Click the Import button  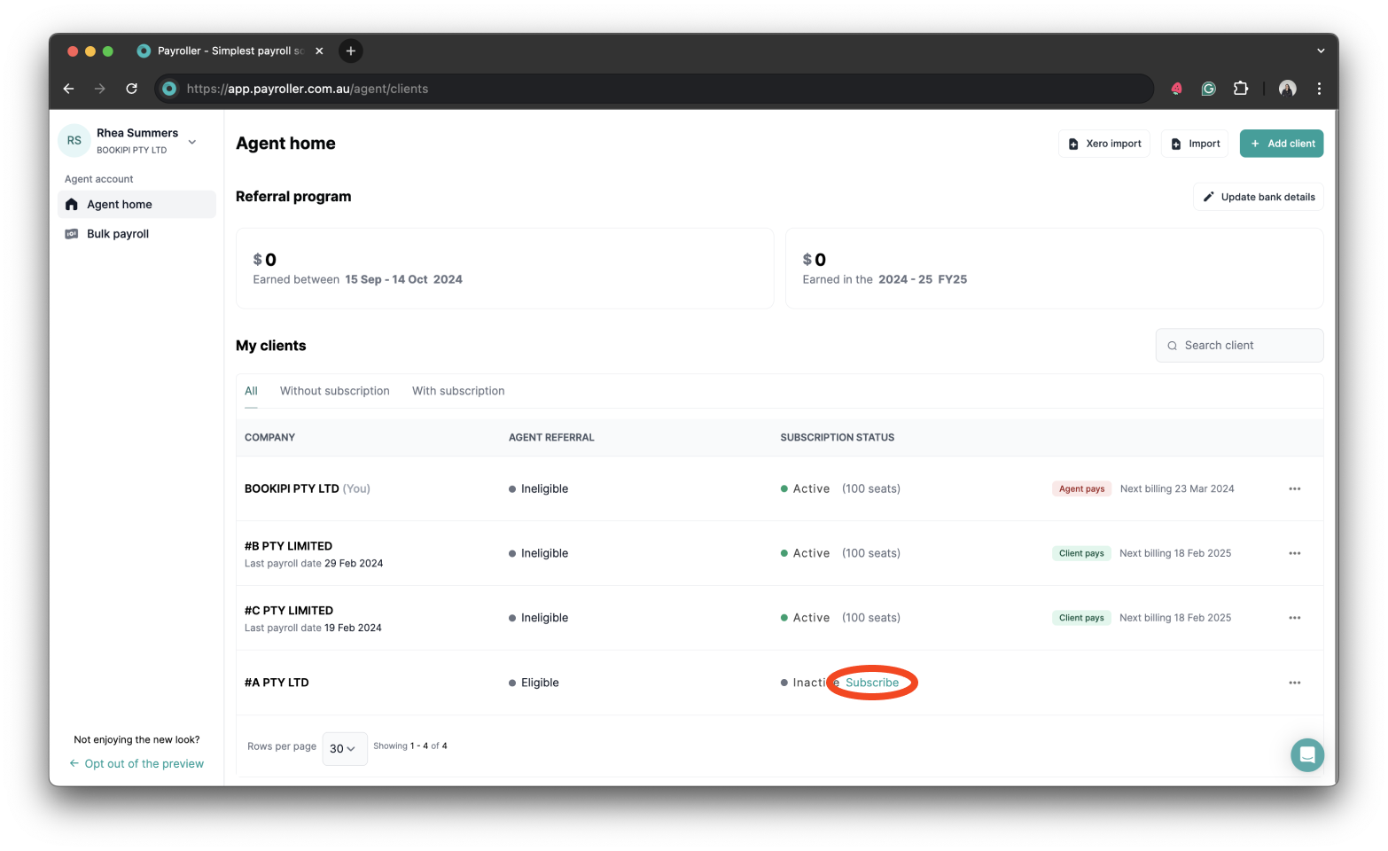(x=1195, y=144)
